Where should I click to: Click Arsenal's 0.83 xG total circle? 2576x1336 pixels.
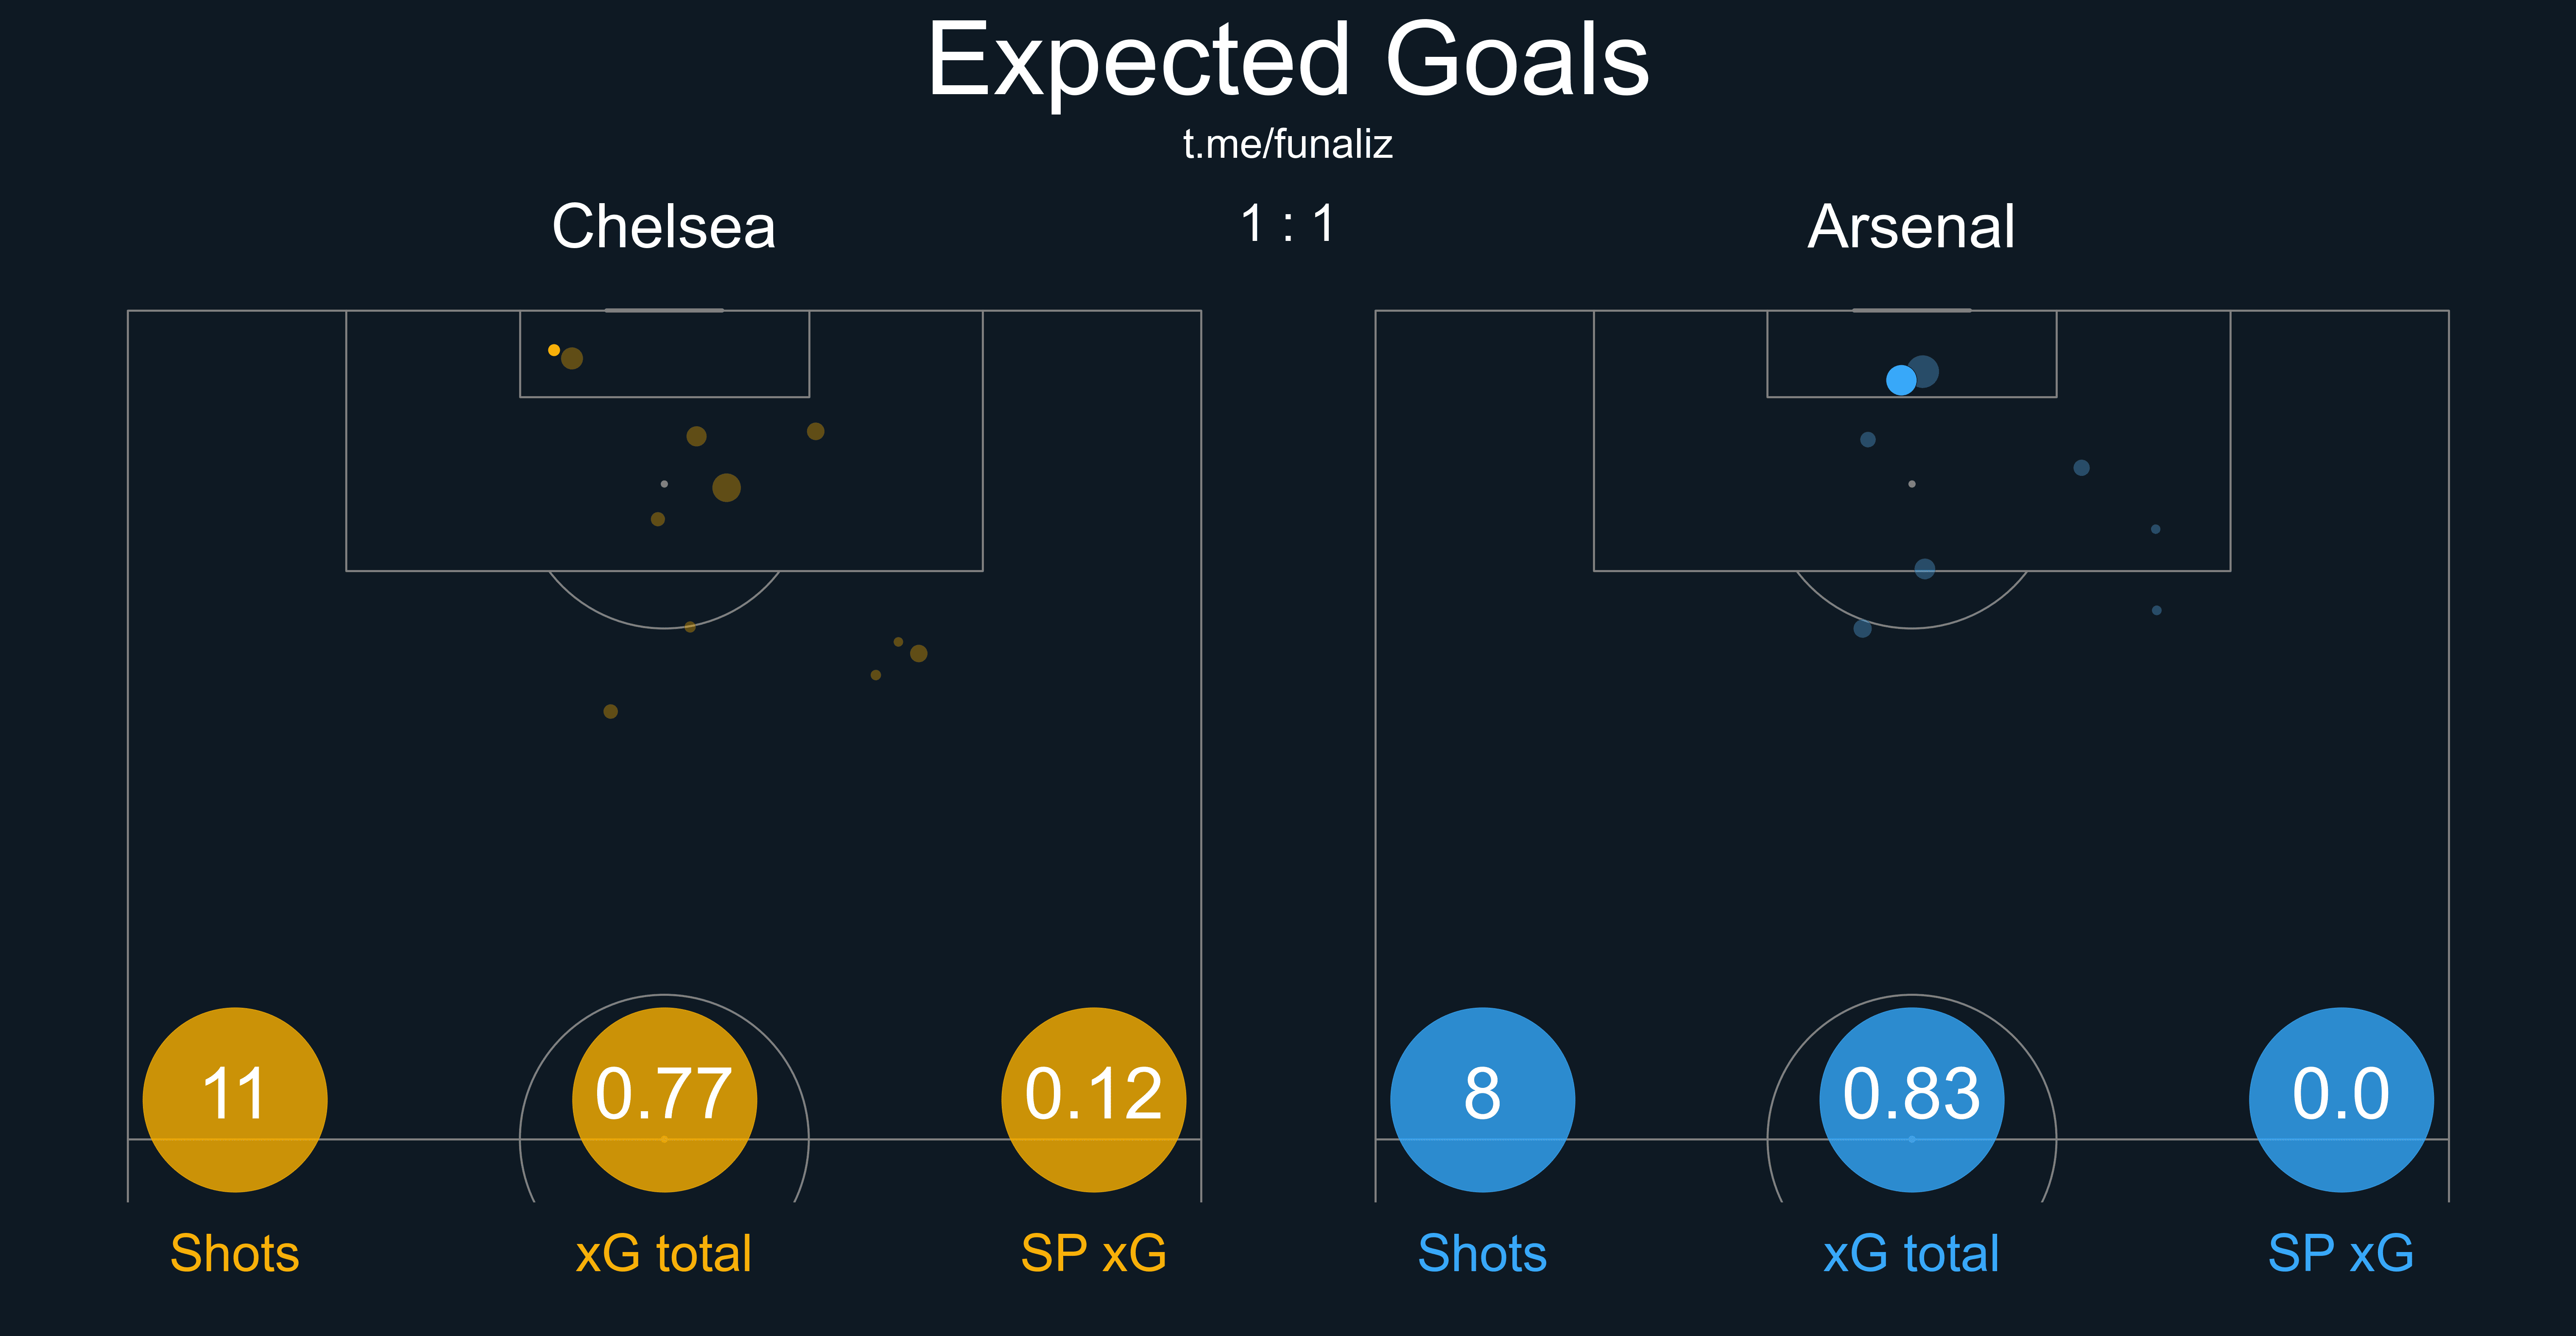click(x=1911, y=1099)
